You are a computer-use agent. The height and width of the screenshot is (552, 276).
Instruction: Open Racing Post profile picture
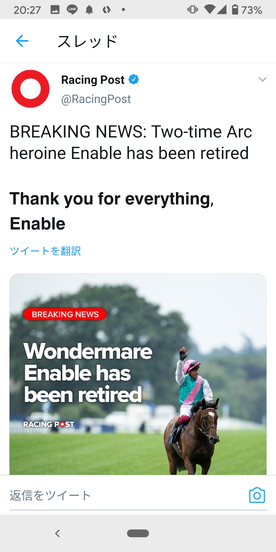30,89
